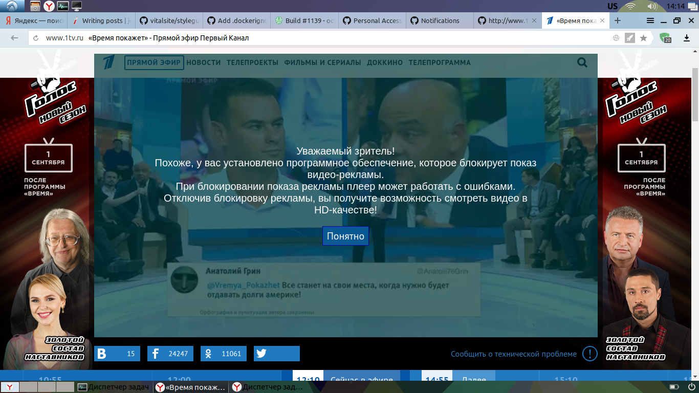
Task: Click the file manager icon in top panel
Action: click(35, 6)
